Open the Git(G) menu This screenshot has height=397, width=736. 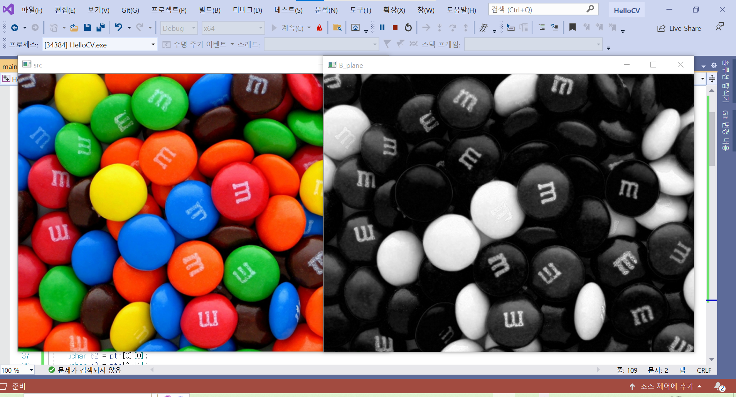130,10
